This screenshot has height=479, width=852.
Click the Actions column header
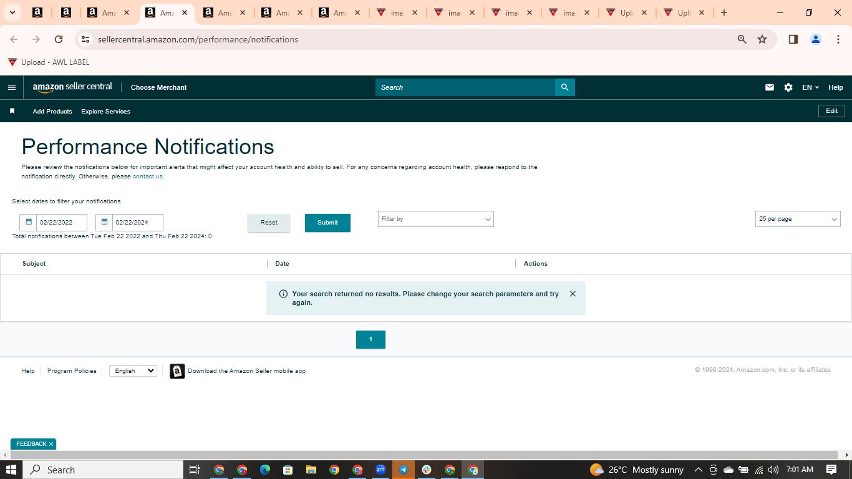pyautogui.click(x=536, y=264)
